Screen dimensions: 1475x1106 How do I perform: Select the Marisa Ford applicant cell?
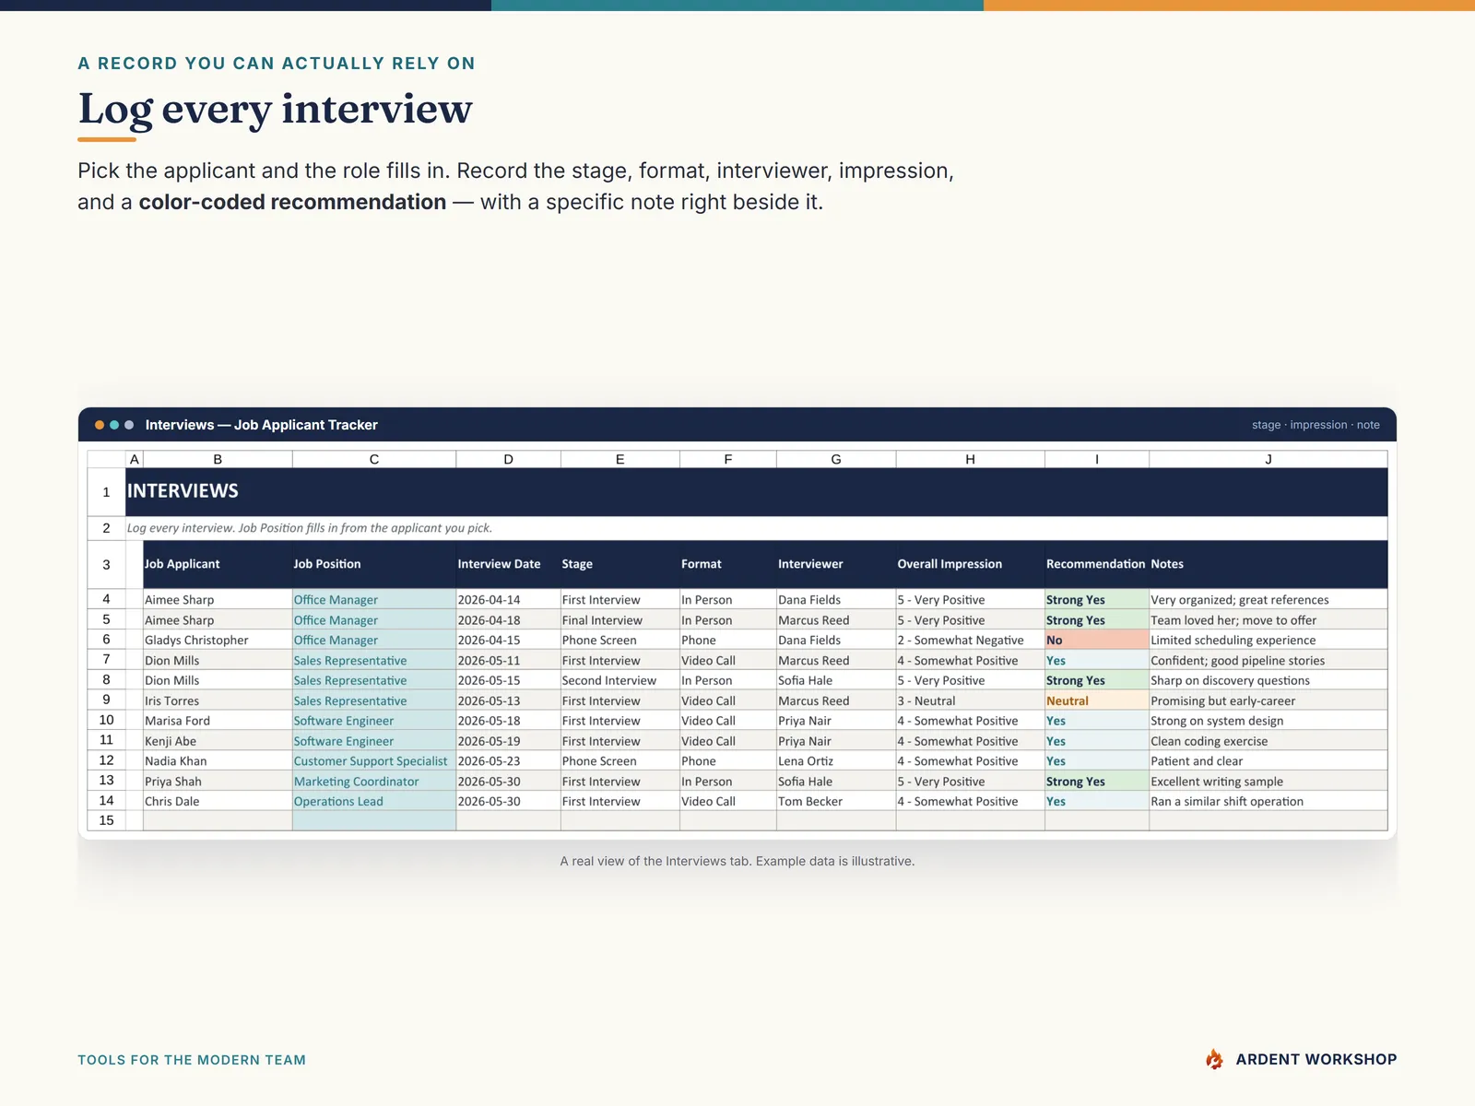point(218,721)
